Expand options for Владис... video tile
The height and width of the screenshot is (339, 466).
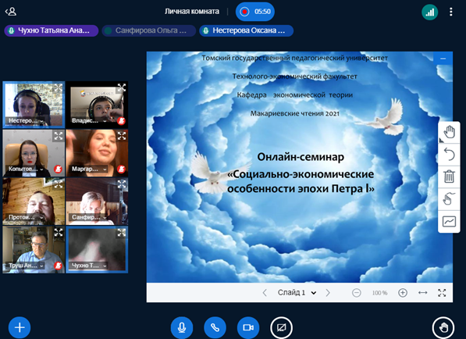click(x=105, y=121)
